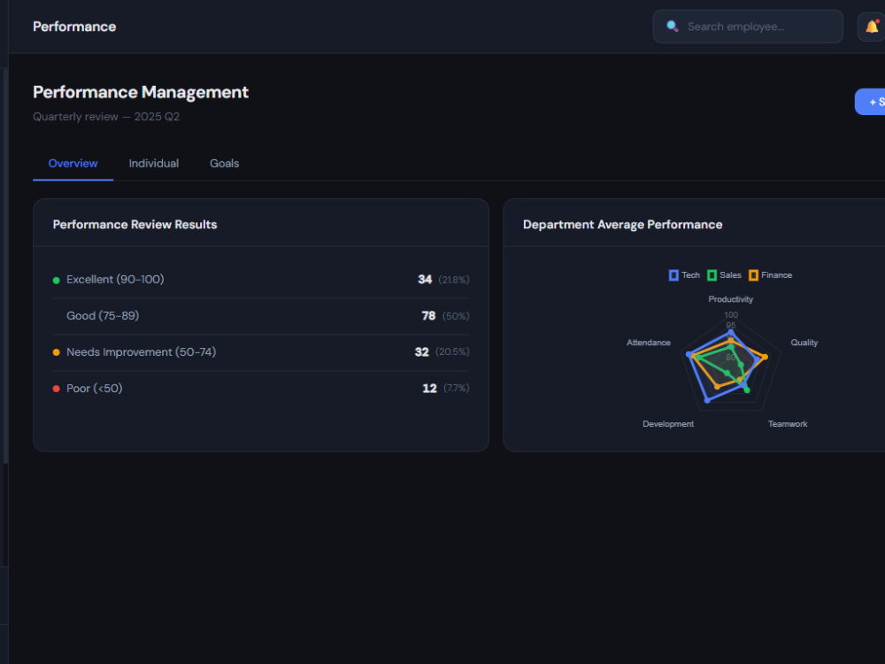Toggle the Tech legend series

pos(684,275)
